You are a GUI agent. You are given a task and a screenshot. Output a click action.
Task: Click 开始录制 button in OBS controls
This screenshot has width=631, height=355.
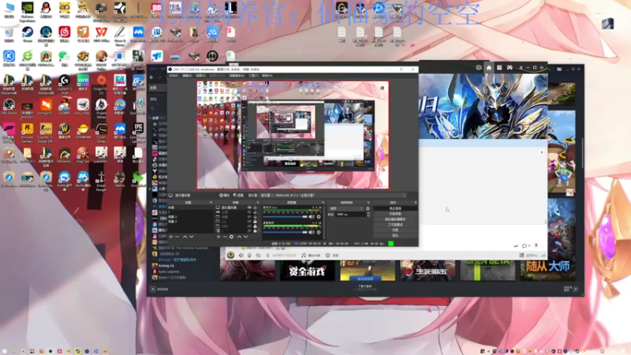[395, 214]
